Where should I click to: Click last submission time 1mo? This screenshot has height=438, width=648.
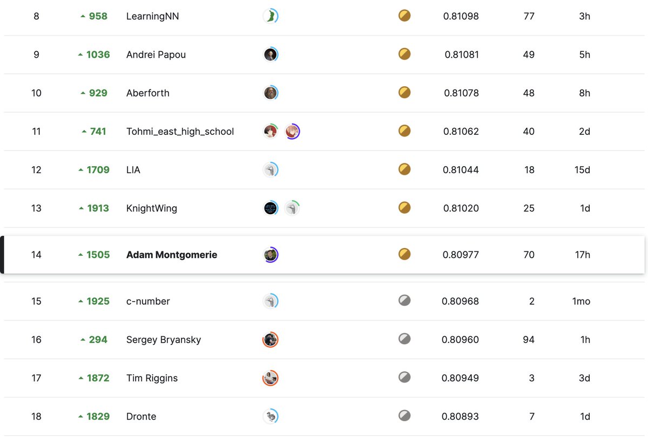click(x=582, y=301)
